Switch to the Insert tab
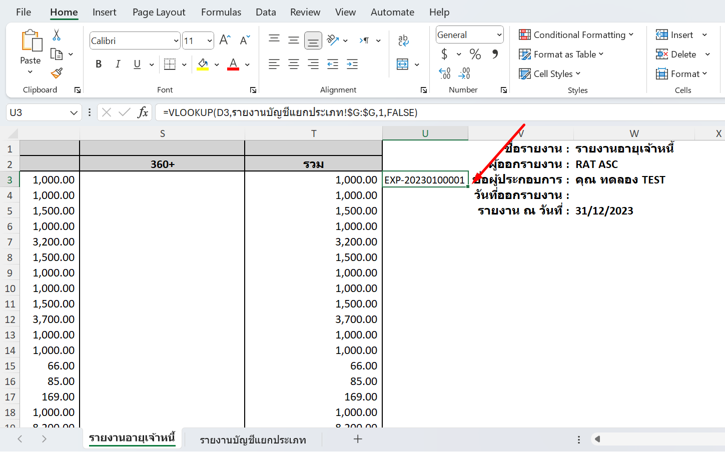 (104, 12)
